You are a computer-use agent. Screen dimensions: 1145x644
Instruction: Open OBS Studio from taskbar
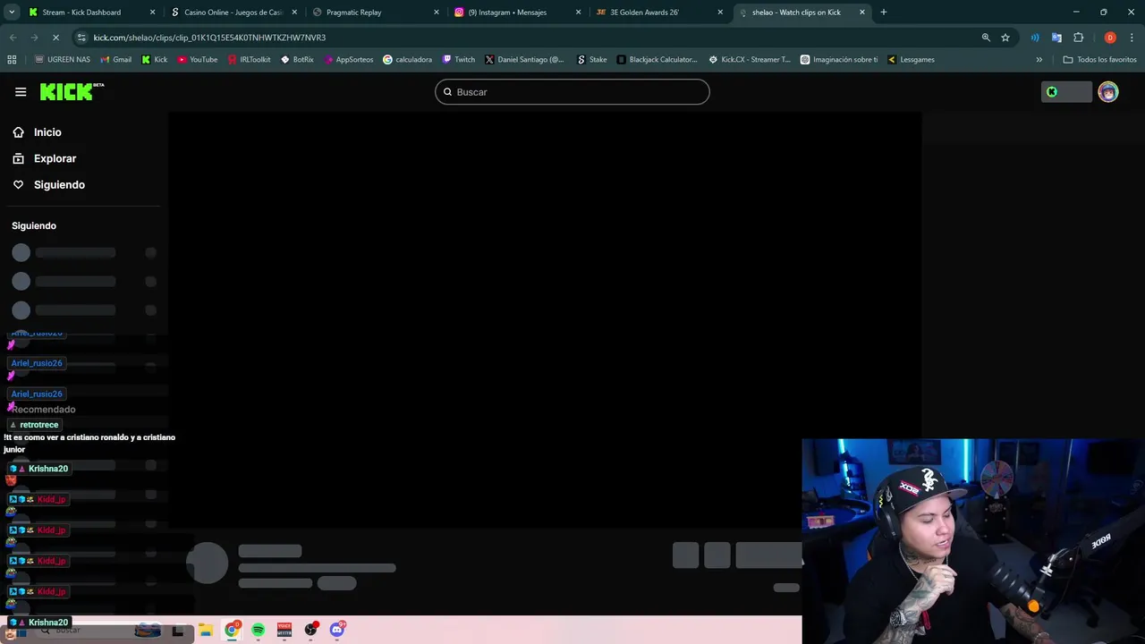click(310, 630)
